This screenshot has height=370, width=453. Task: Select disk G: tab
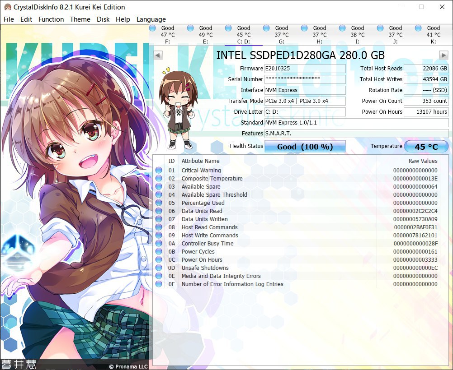281,35
